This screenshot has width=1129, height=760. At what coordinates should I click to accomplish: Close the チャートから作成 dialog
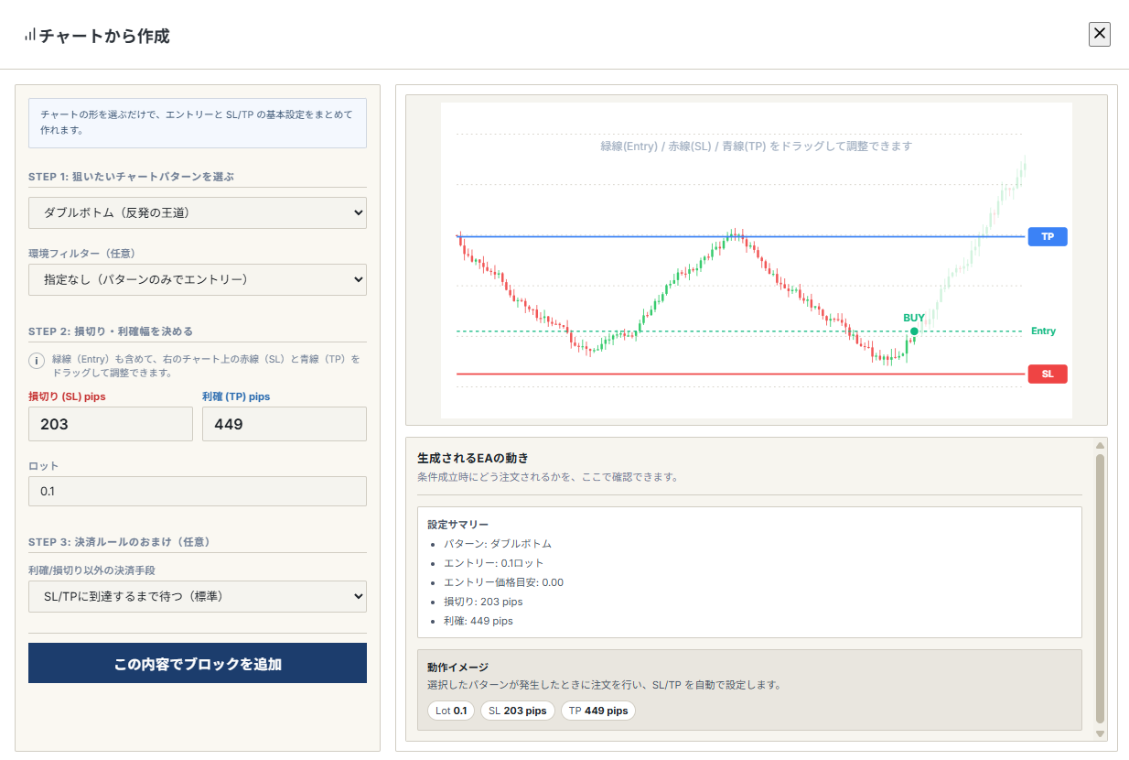[x=1099, y=35]
